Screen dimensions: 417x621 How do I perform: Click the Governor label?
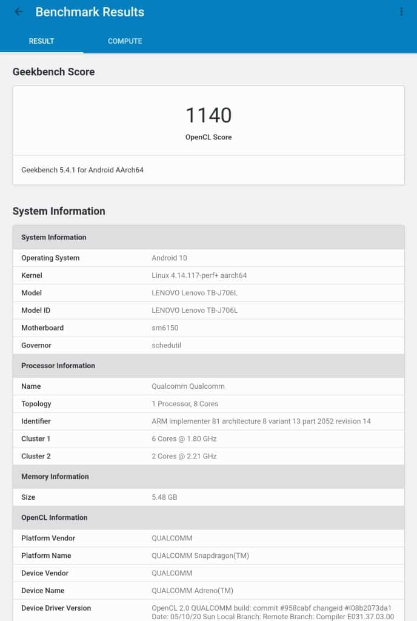[36, 345]
